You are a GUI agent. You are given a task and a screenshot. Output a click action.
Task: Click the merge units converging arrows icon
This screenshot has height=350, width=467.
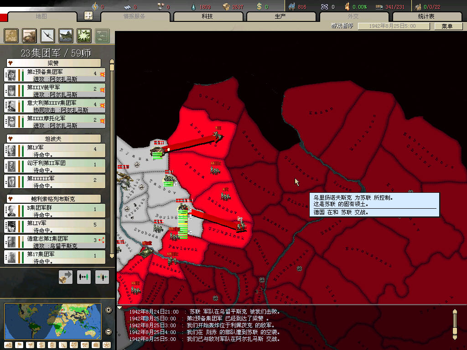(102, 277)
